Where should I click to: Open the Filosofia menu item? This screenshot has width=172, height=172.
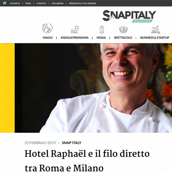click(15, 3)
